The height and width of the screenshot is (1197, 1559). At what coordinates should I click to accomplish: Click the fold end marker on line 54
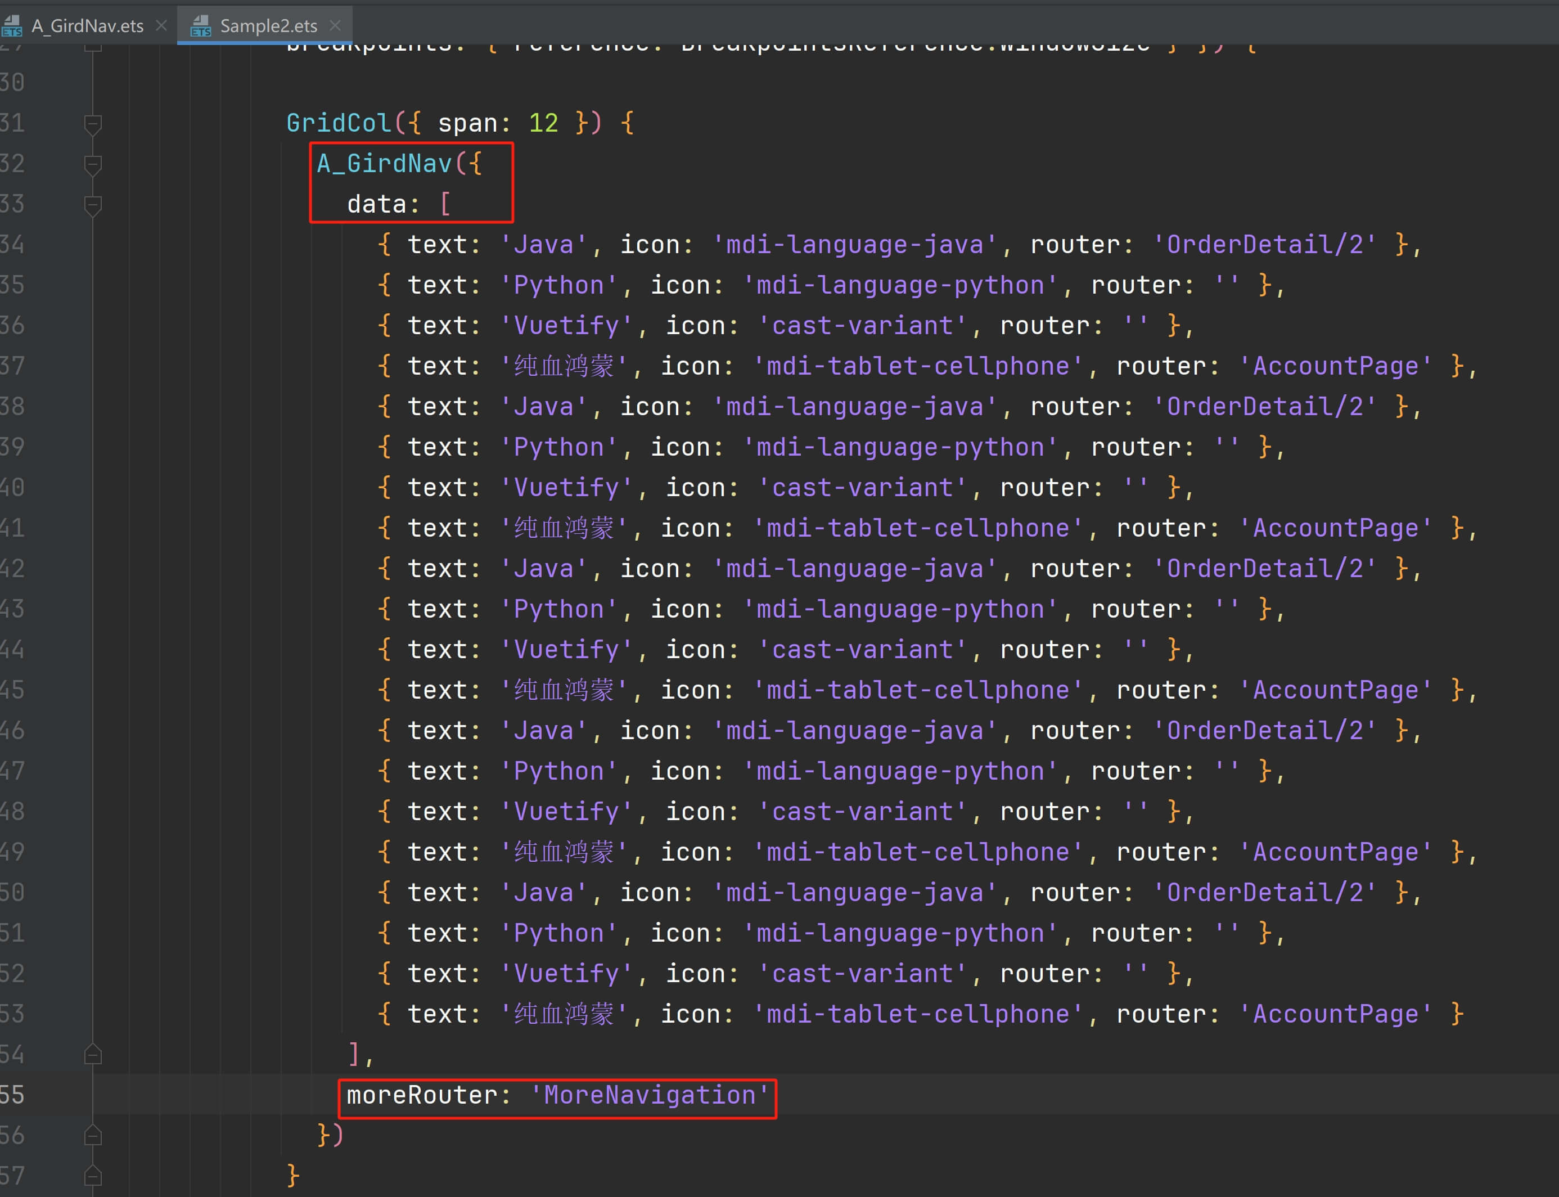pos(93,1055)
